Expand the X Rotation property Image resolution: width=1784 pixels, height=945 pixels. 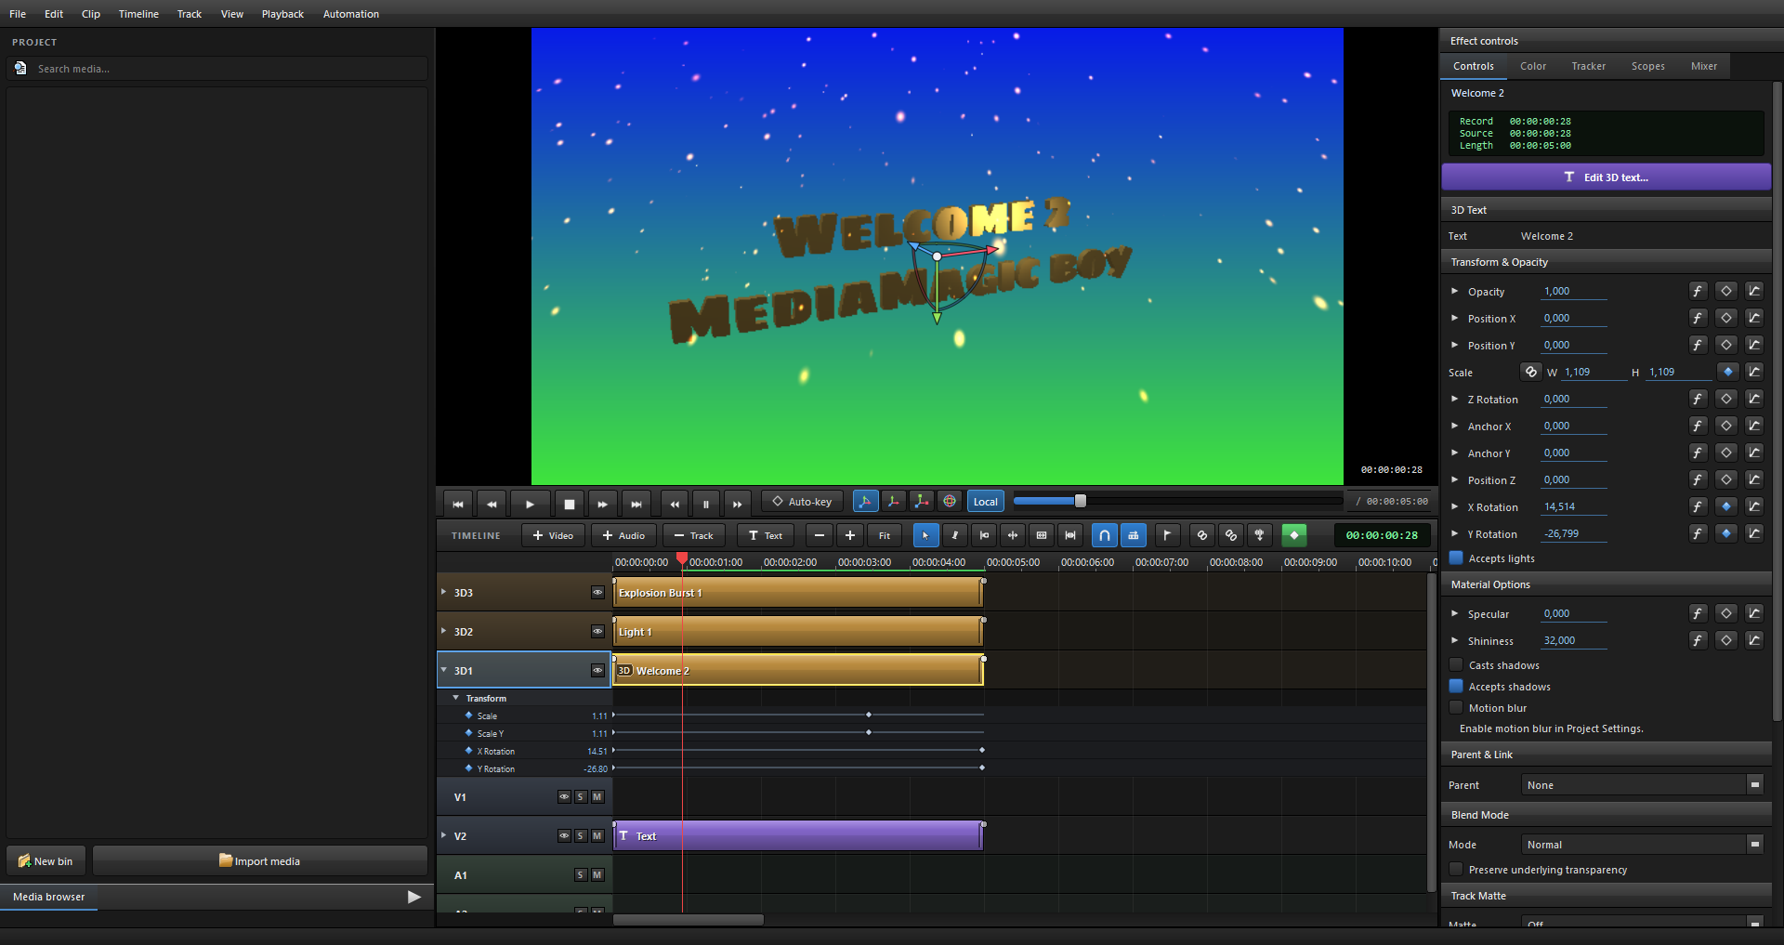coord(1455,506)
